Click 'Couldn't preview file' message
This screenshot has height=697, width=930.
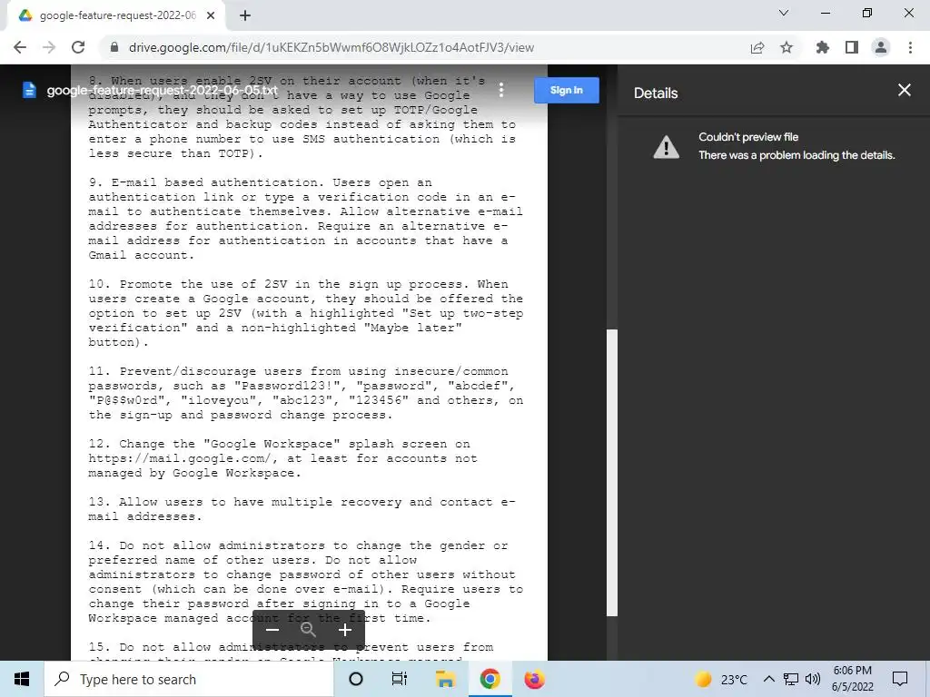click(748, 137)
